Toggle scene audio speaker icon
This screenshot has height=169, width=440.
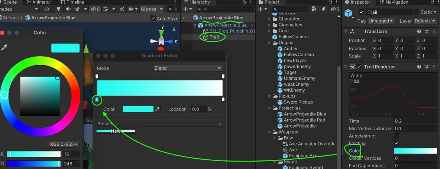[68, 9]
